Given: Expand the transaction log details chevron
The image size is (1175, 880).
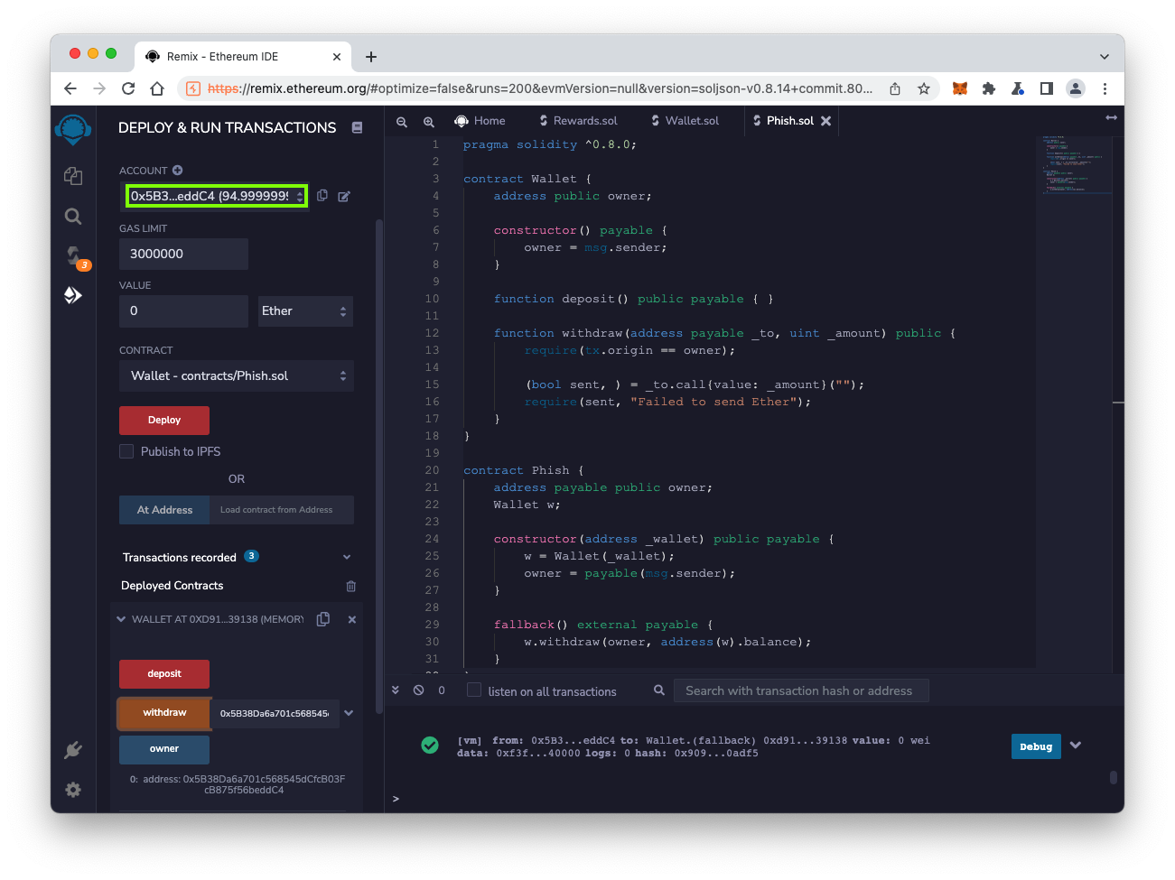Looking at the screenshot, I should click(x=1076, y=746).
